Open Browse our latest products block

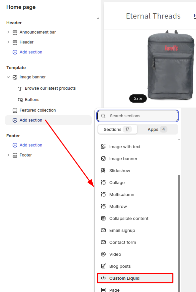point(50,88)
